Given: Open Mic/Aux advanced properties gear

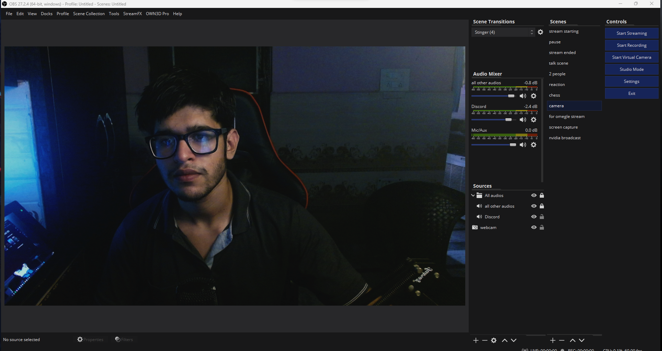Looking at the screenshot, I should click(534, 145).
